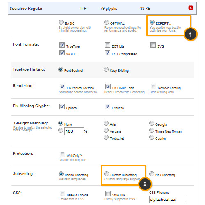Remove the Socialico Regular font via the red X
Screen dimensions: 205x205
tap(191, 8)
